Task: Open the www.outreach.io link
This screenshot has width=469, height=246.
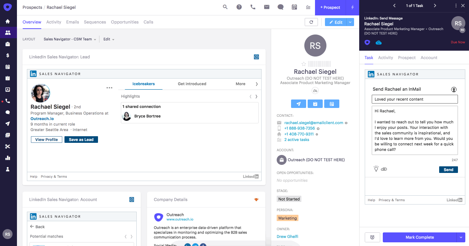Action: (x=180, y=219)
